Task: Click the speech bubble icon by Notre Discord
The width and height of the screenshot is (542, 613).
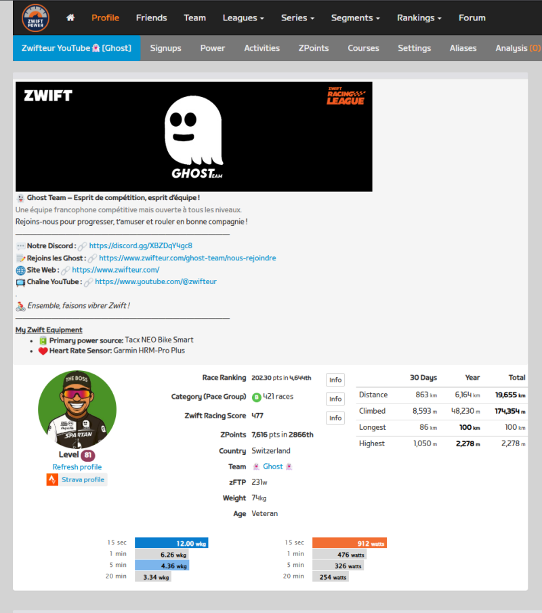Action: tap(20, 246)
